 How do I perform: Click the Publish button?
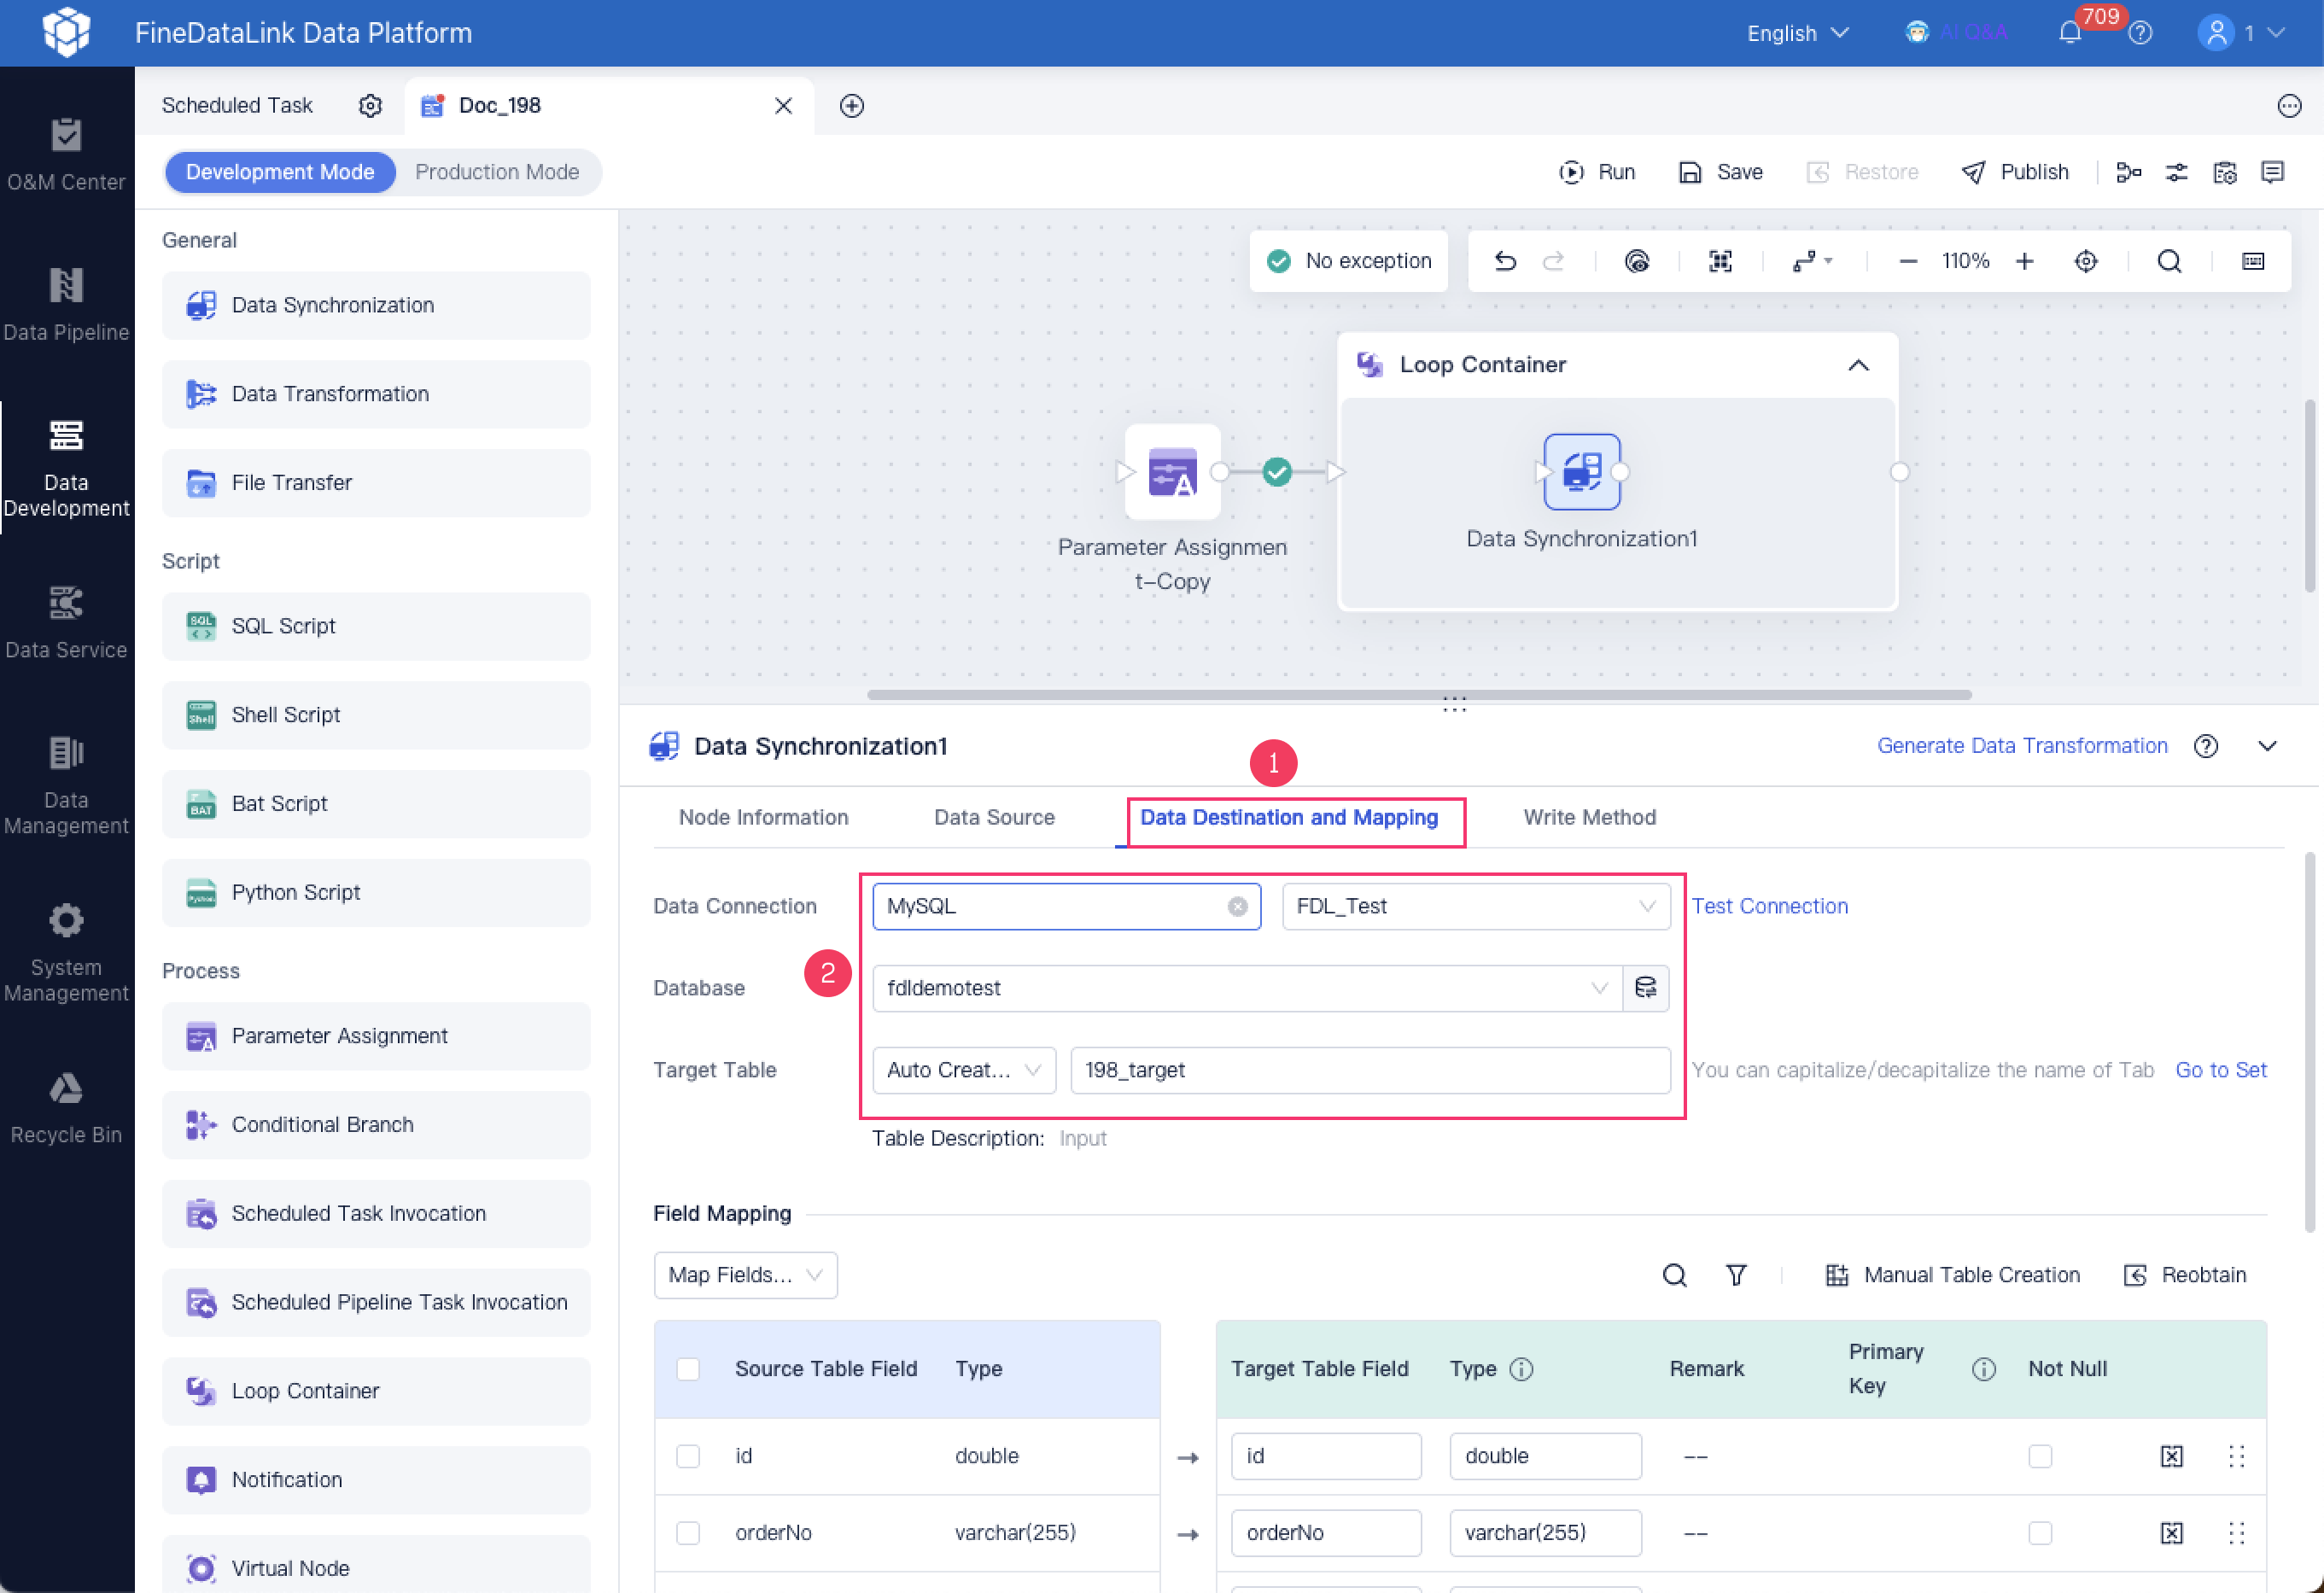point(2014,172)
